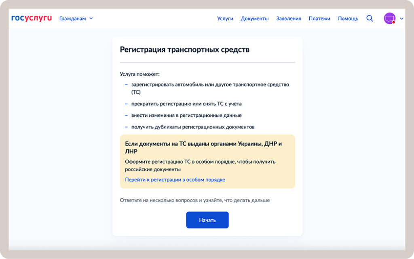The width and height of the screenshot is (414, 259).
Task: Open search on Gosuslugi header
Action: pyautogui.click(x=369, y=18)
